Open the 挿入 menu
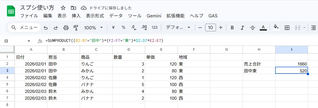The height and width of the screenshot is (108, 318). tap(76, 16)
